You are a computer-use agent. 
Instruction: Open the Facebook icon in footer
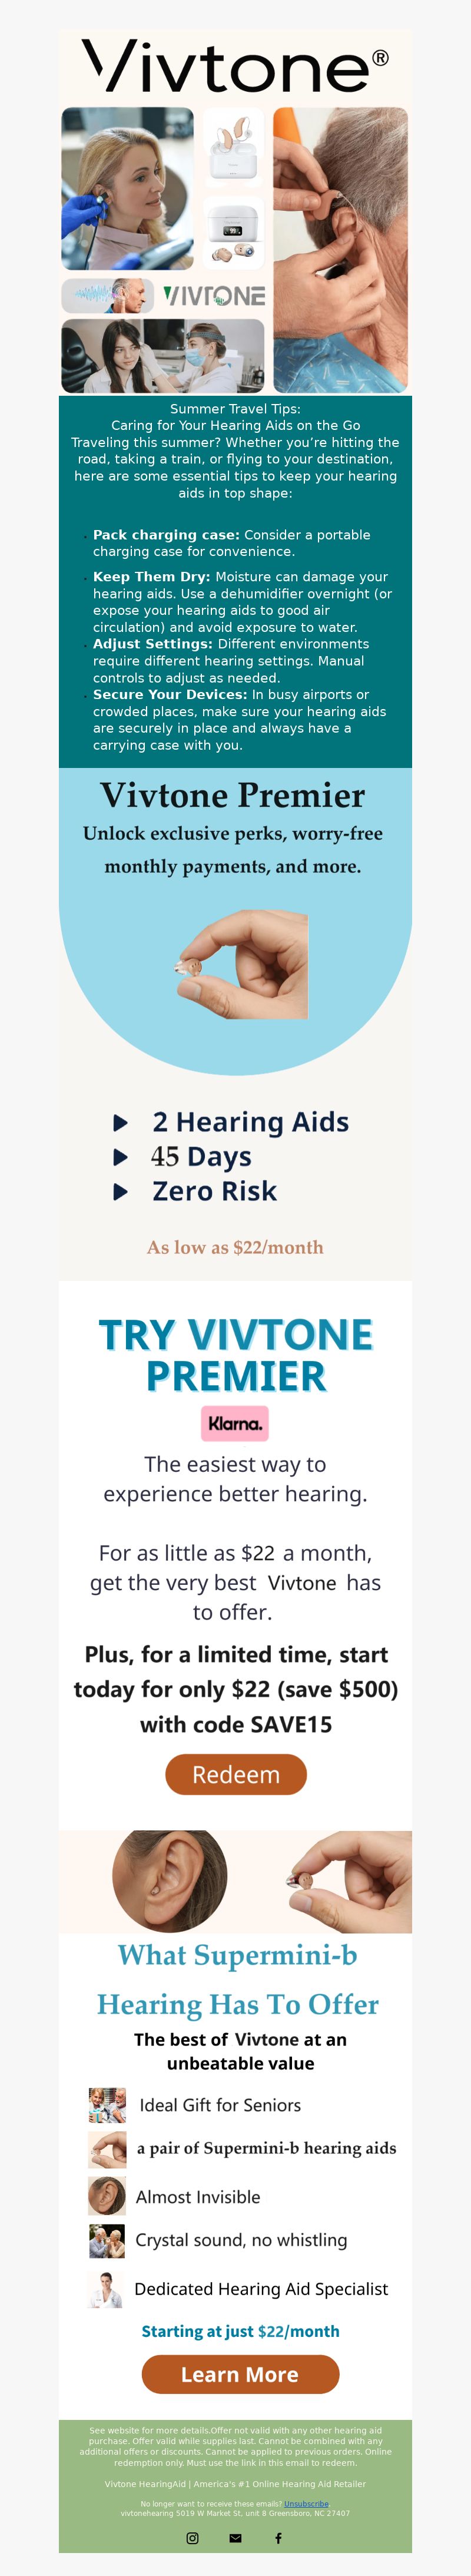[278, 2538]
